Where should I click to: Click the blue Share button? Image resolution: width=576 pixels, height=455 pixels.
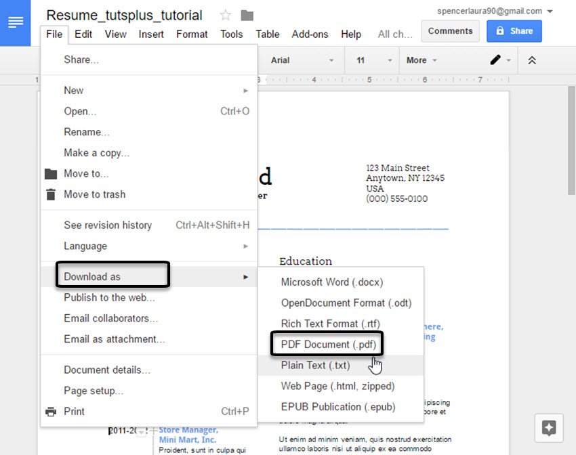click(514, 31)
